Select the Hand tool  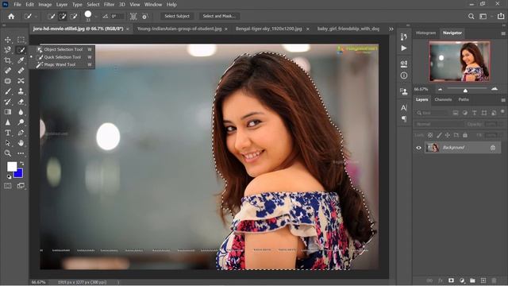21,143
